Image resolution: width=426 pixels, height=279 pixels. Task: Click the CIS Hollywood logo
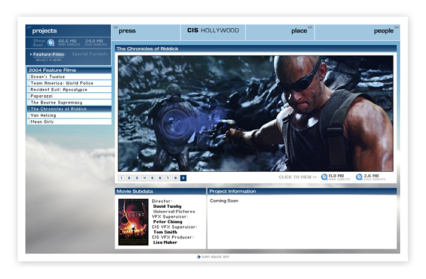coord(213,32)
